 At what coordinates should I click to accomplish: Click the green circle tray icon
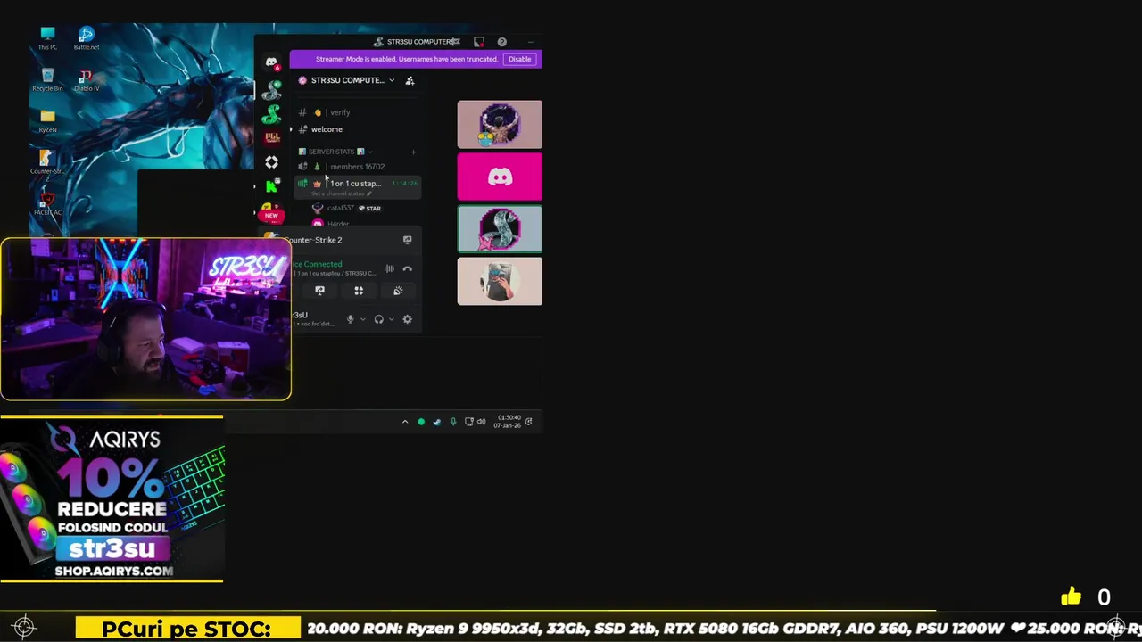pyautogui.click(x=421, y=422)
